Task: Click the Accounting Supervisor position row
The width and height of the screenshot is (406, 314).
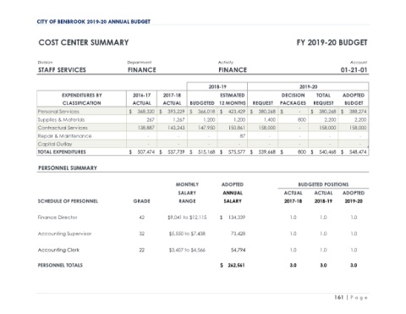Action: click(203, 234)
